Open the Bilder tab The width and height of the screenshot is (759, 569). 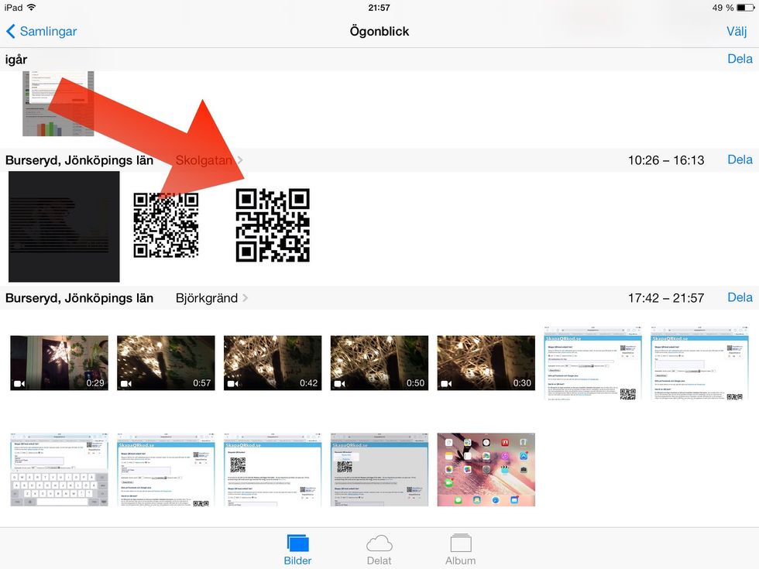pos(297,550)
